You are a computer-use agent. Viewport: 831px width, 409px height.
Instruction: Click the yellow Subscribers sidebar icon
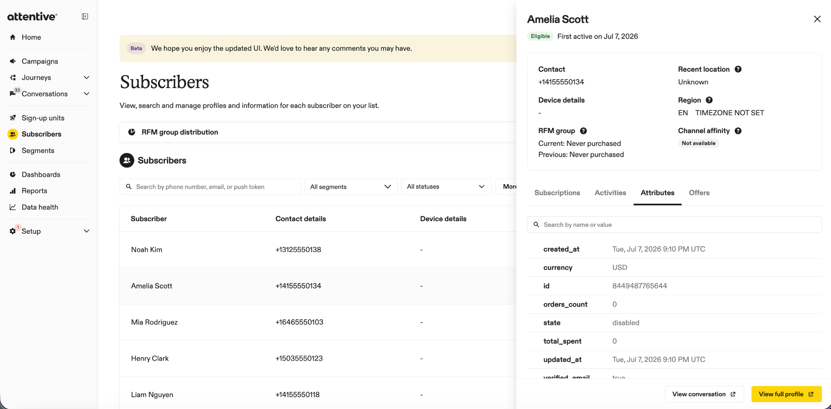tap(13, 134)
